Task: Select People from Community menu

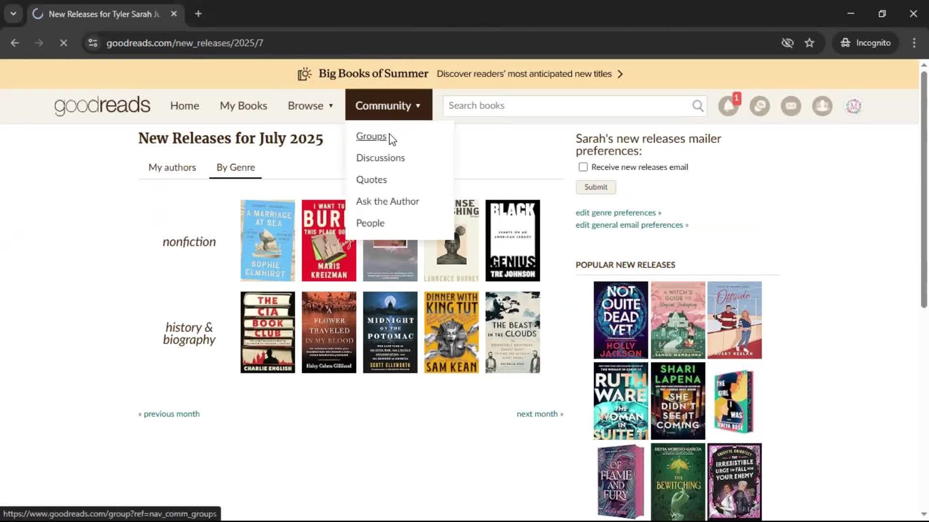Action: click(x=370, y=223)
